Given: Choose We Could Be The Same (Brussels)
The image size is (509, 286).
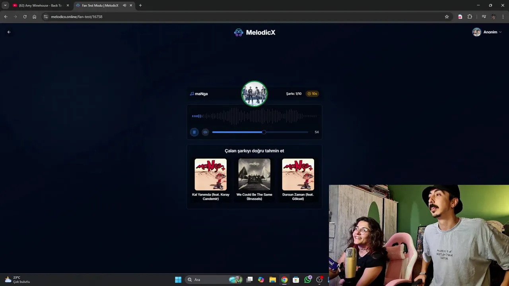Looking at the screenshot, I should click(x=254, y=180).
